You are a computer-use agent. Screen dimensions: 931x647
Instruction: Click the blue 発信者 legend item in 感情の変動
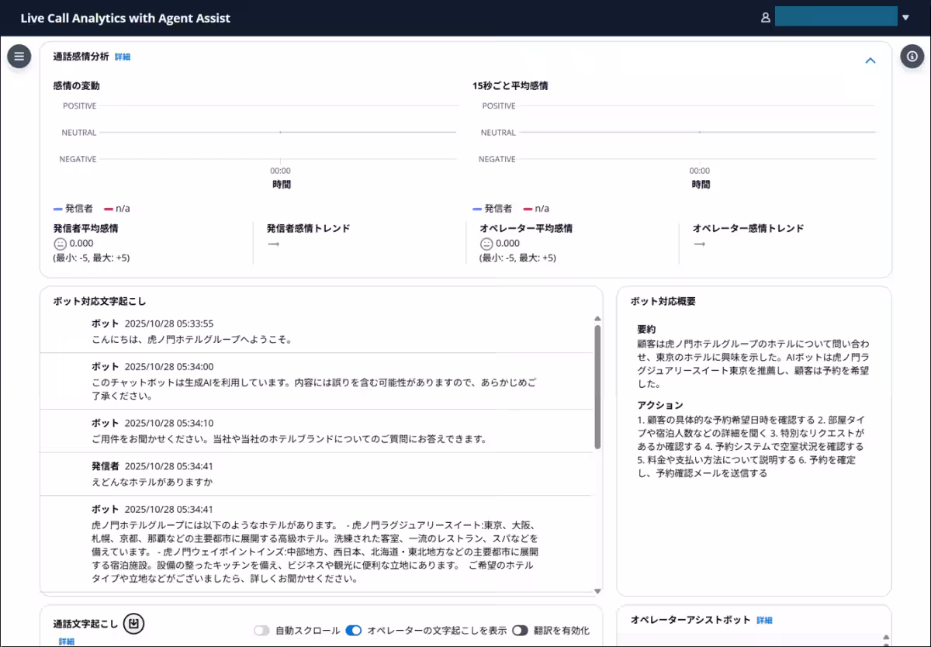(74, 209)
